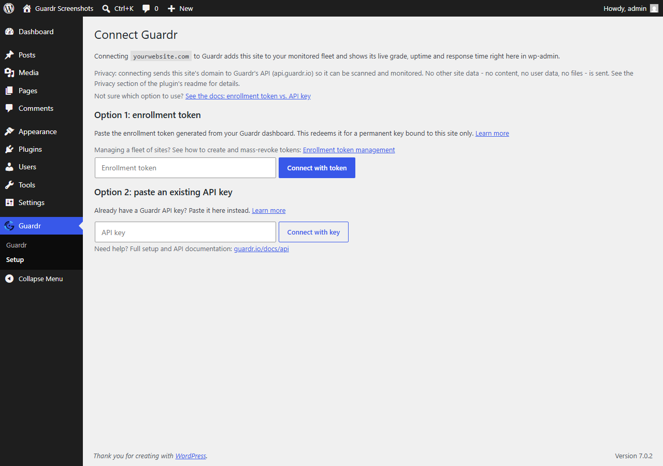Open Plugins menu label

pyautogui.click(x=30, y=149)
